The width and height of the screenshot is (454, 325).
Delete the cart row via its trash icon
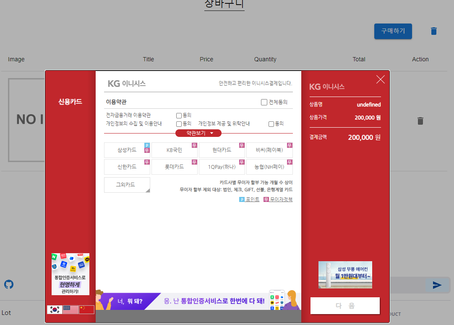pos(420,121)
